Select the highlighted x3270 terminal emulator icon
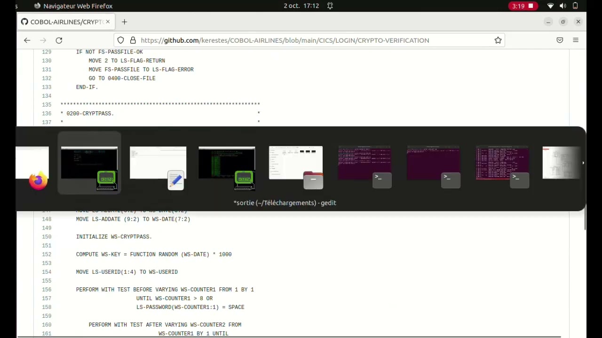Image resolution: width=602 pixels, height=338 pixels. tap(107, 181)
